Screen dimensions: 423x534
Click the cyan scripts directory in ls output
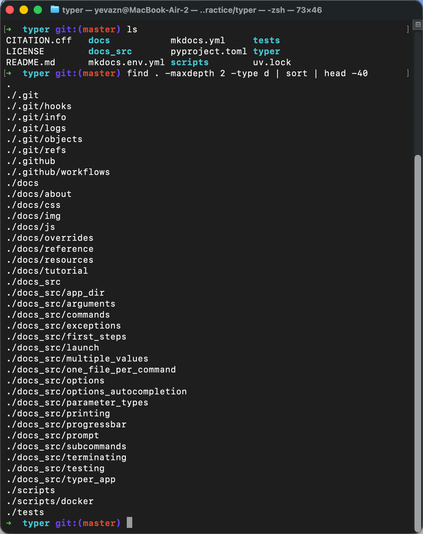point(190,62)
